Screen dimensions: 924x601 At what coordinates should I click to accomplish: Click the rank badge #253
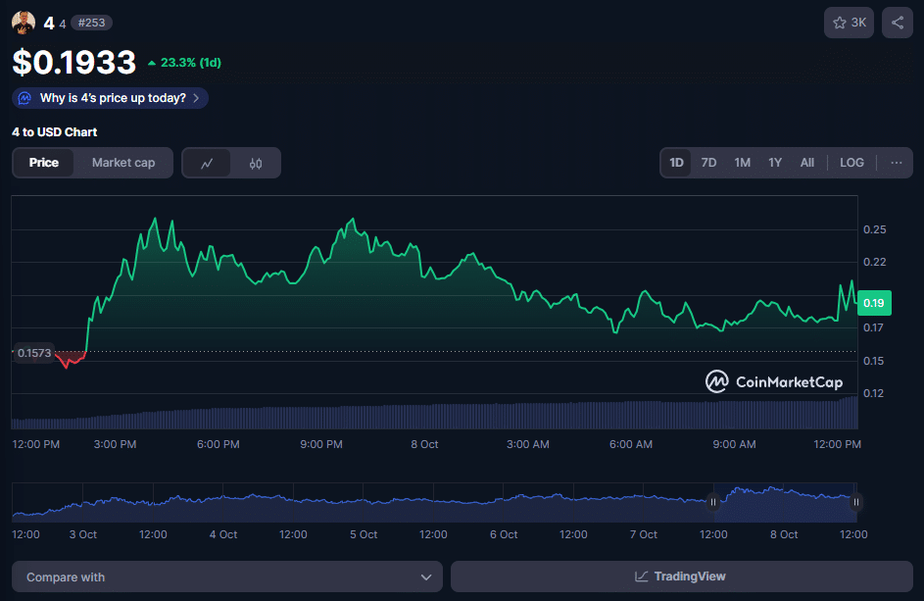coord(91,22)
